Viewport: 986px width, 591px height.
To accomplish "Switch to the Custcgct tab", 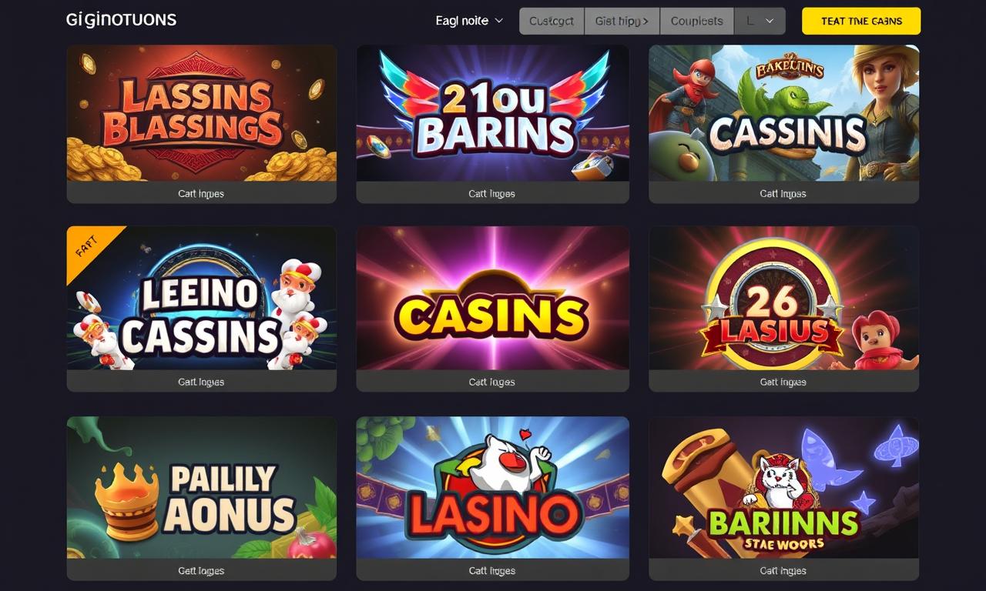I will pyautogui.click(x=552, y=22).
